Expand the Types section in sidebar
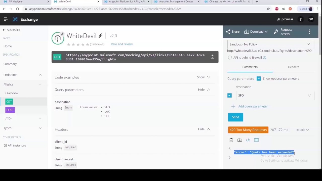The image size is (322, 181). [x=40, y=128]
